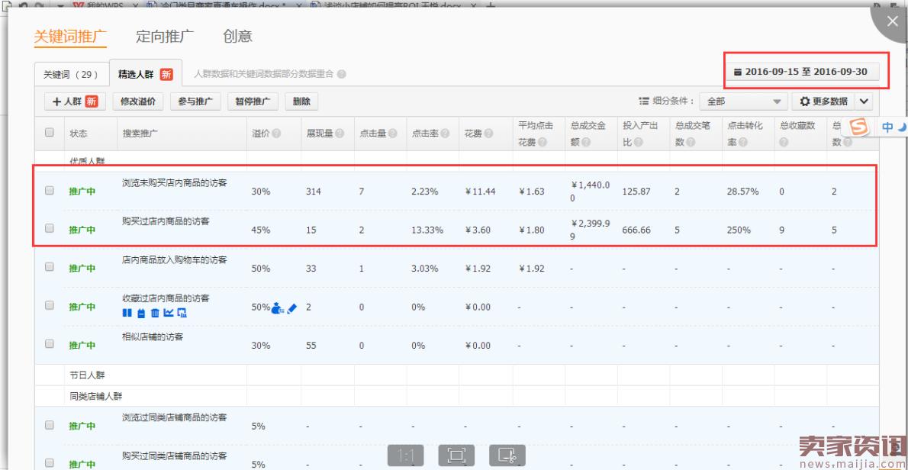Viewport: 908px width, 470px height.
Task: Expand the arrow next to 更多数据
Action: click(x=864, y=101)
